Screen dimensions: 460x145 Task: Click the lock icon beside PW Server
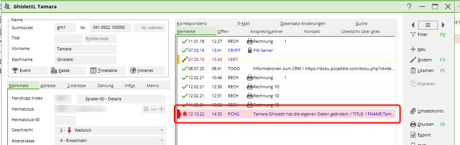(250, 50)
